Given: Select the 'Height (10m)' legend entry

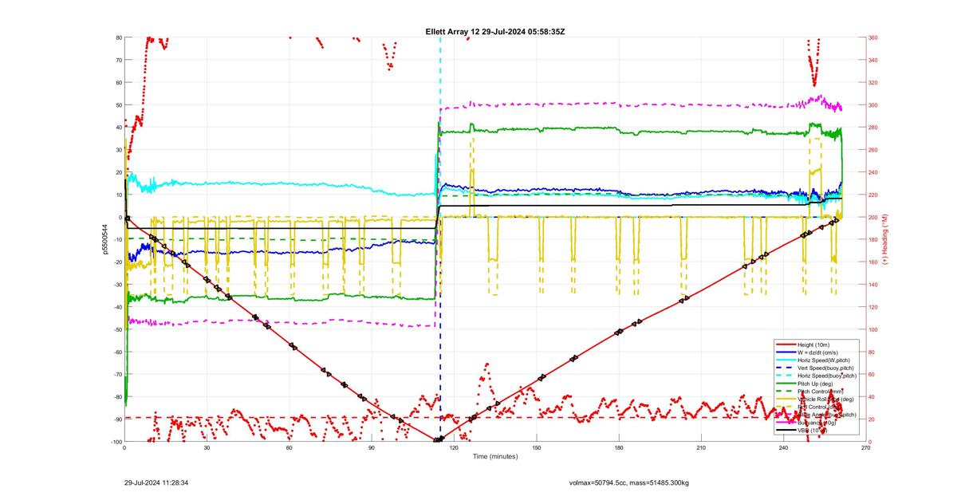Looking at the screenshot, I should pyautogui.click(x=813, y=344).
